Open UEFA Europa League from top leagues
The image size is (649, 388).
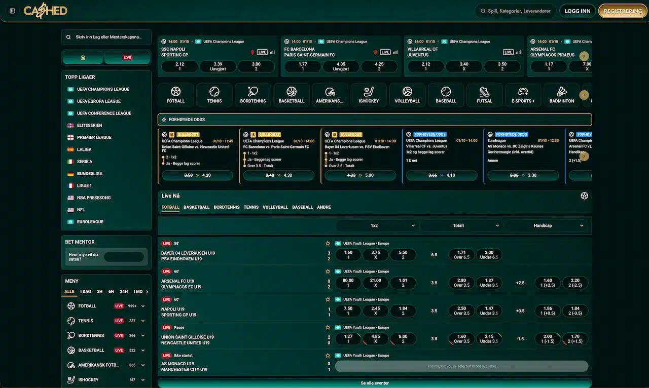coord(99,101)
